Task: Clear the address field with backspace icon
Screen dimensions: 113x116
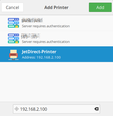Action: click(96, 109)
